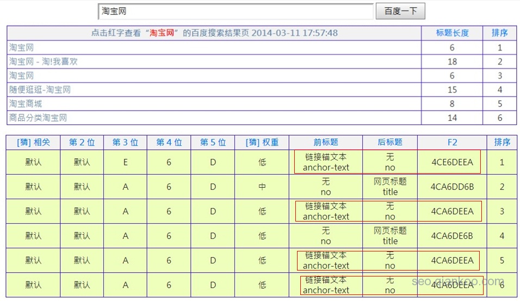Select 4CA6DEEA in the row ranked 3

click(452, 211)
